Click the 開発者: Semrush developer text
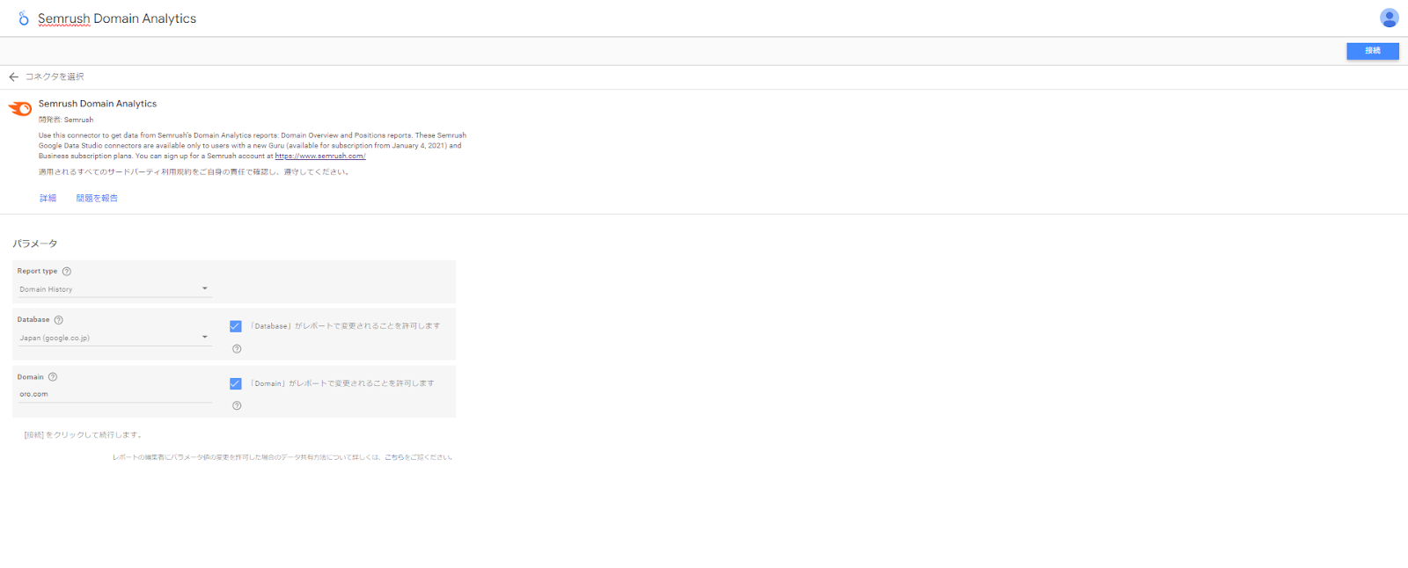 pos(66,120)
